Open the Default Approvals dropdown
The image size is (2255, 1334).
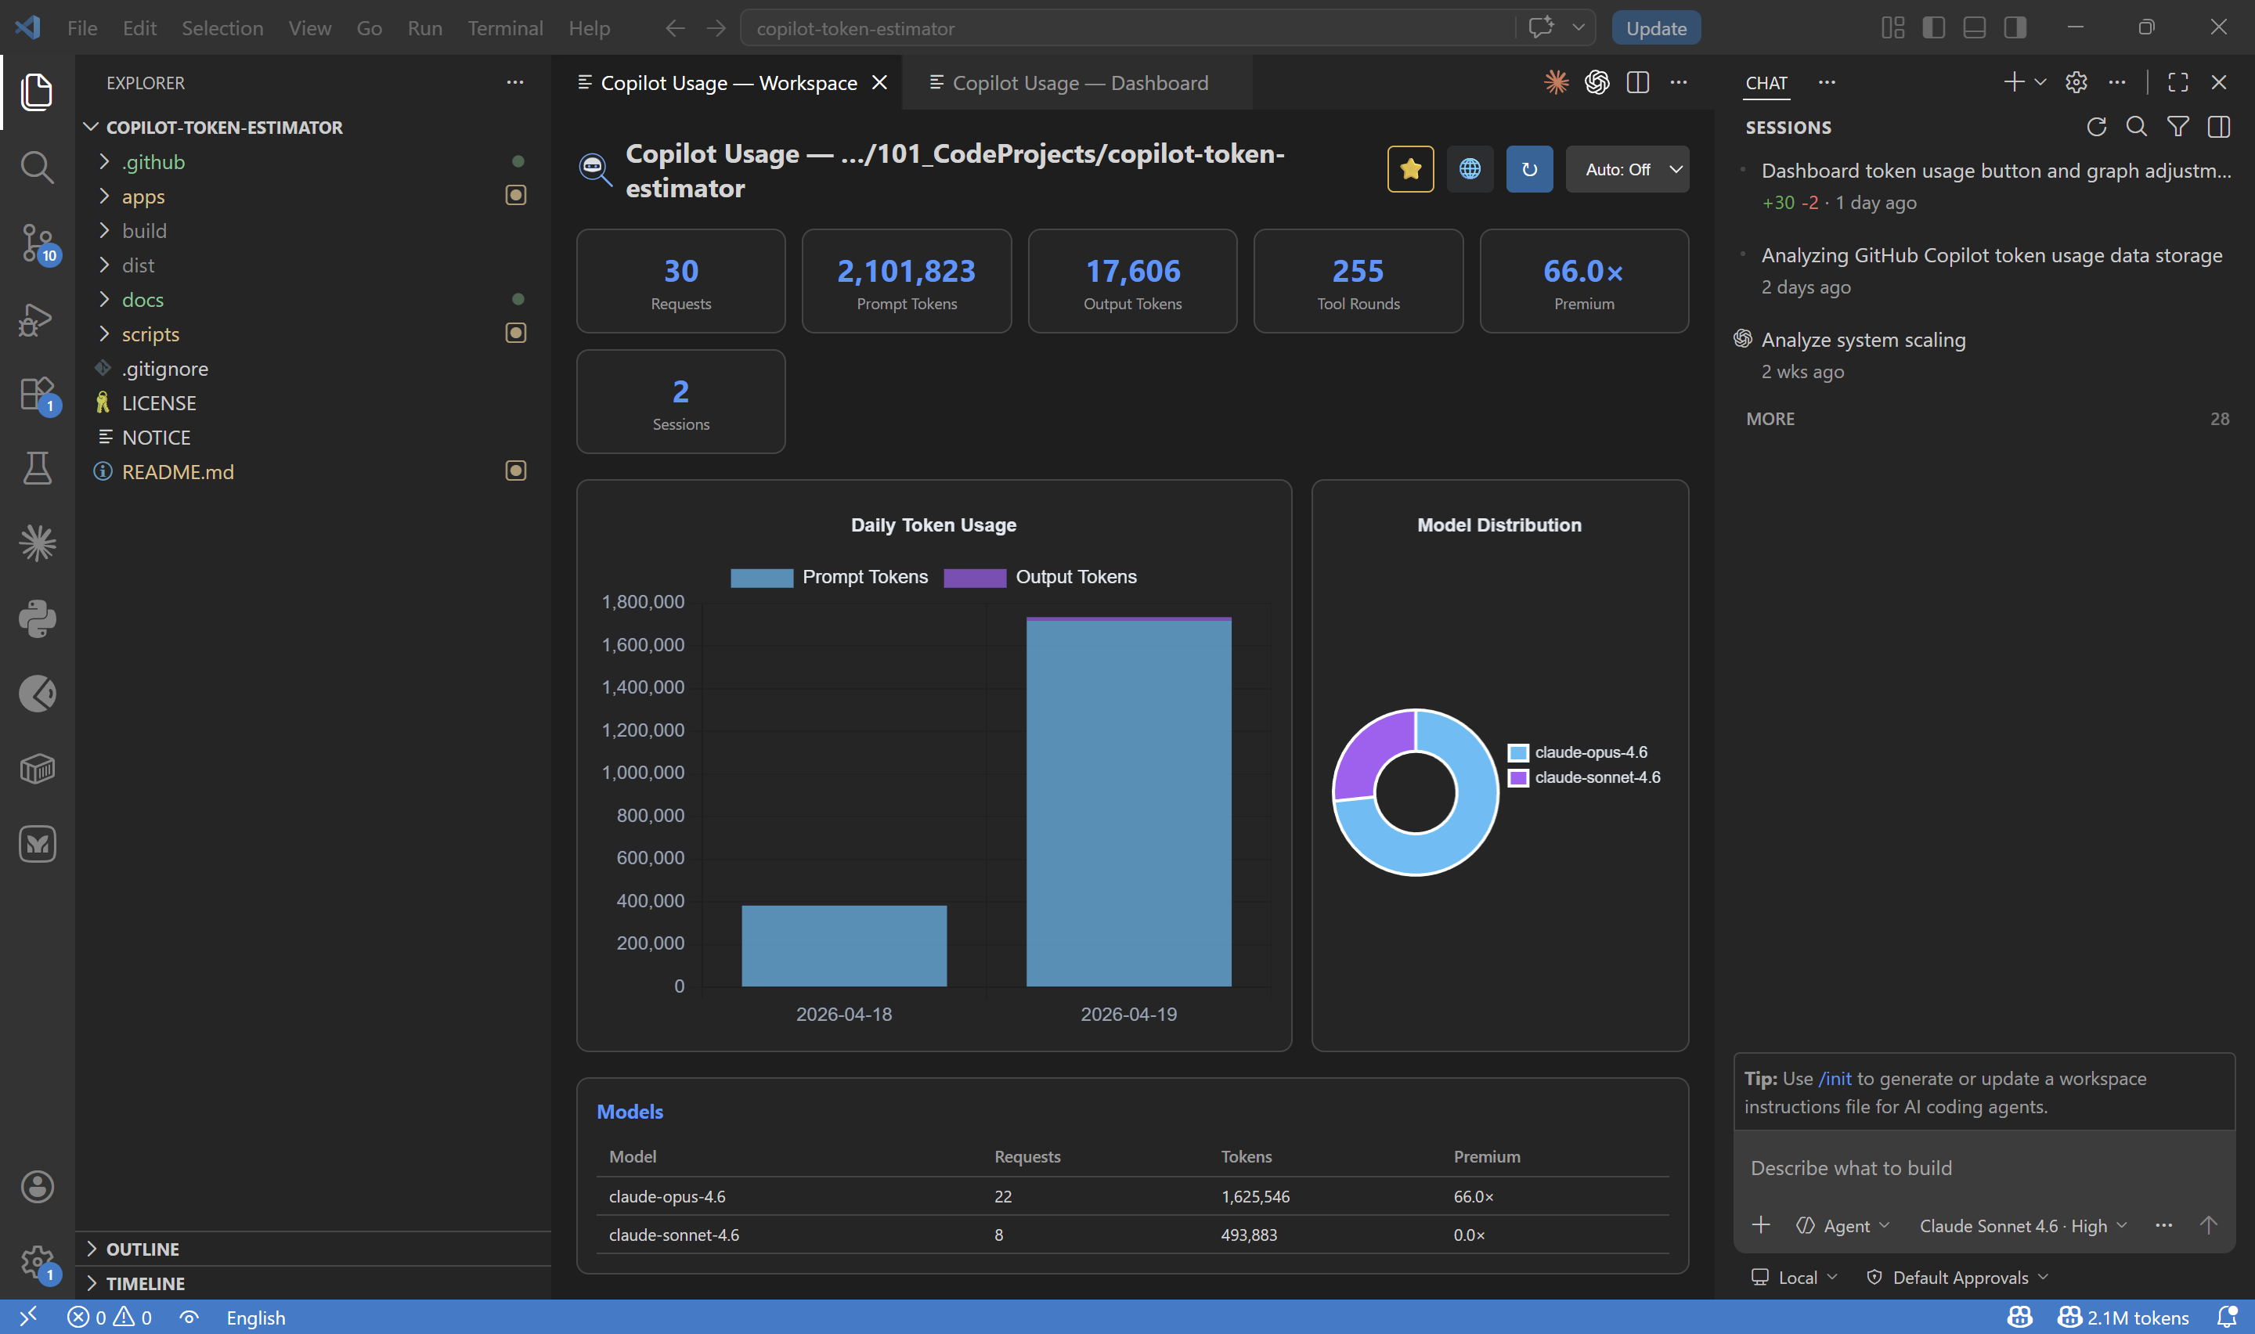[x=1957, y=1278]
